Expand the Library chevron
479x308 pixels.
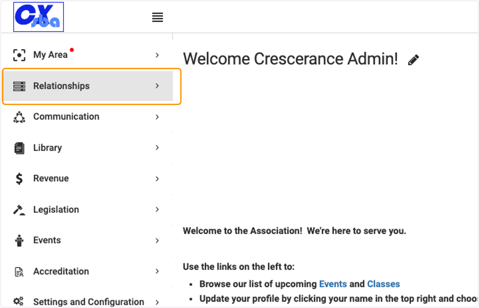(x=157, y=148)
